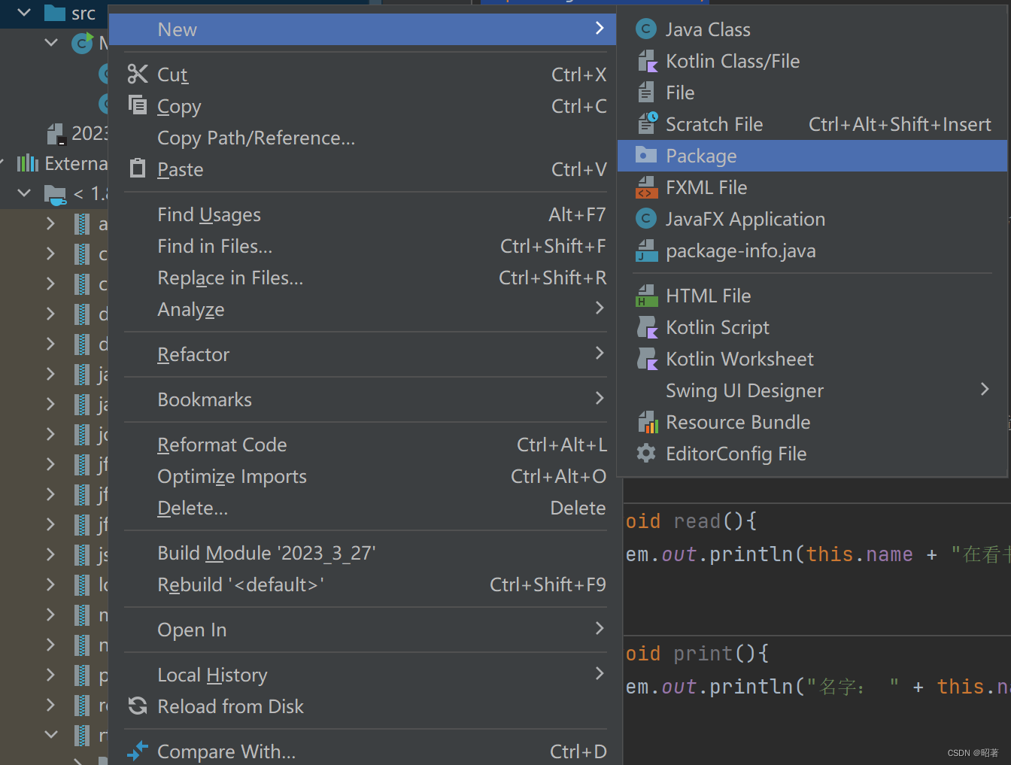
Task: Click the Kotlin Class/File icon
Action: (x=647, y=61)
